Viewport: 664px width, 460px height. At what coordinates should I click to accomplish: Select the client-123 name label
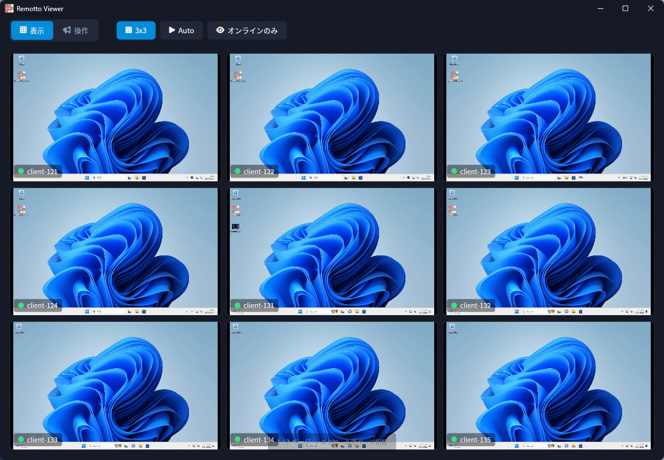point(475,171)
